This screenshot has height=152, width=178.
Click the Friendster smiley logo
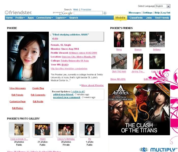tap(18, 12)
